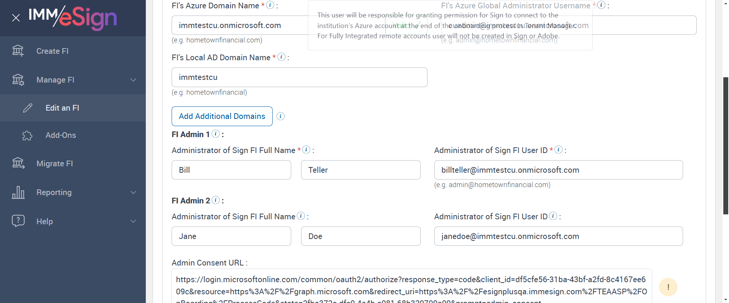Expand the Reporting section chevron
729x303 pixels.
pos(133,192)
